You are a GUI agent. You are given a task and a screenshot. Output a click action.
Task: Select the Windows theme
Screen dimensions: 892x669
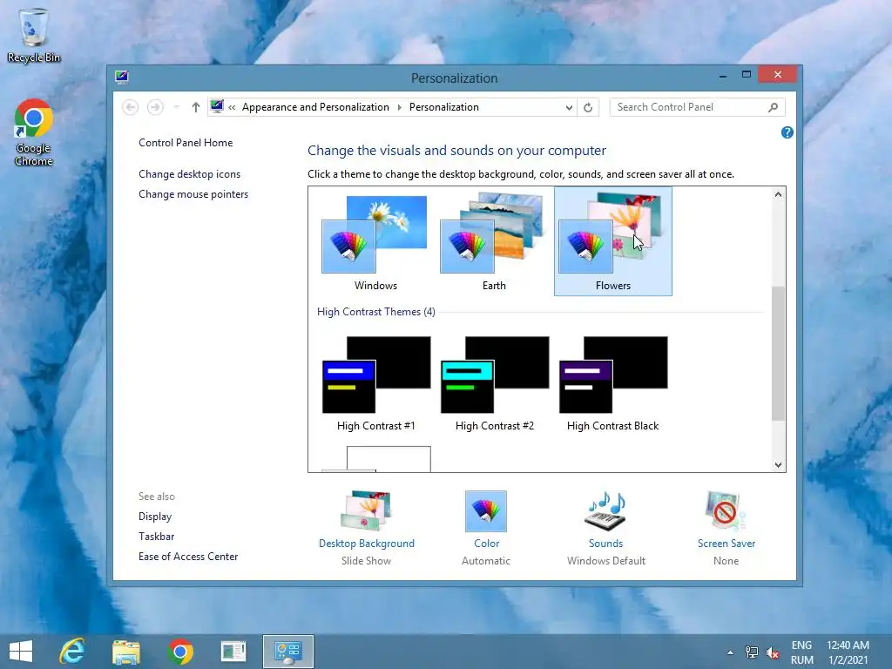pos(375,242)
